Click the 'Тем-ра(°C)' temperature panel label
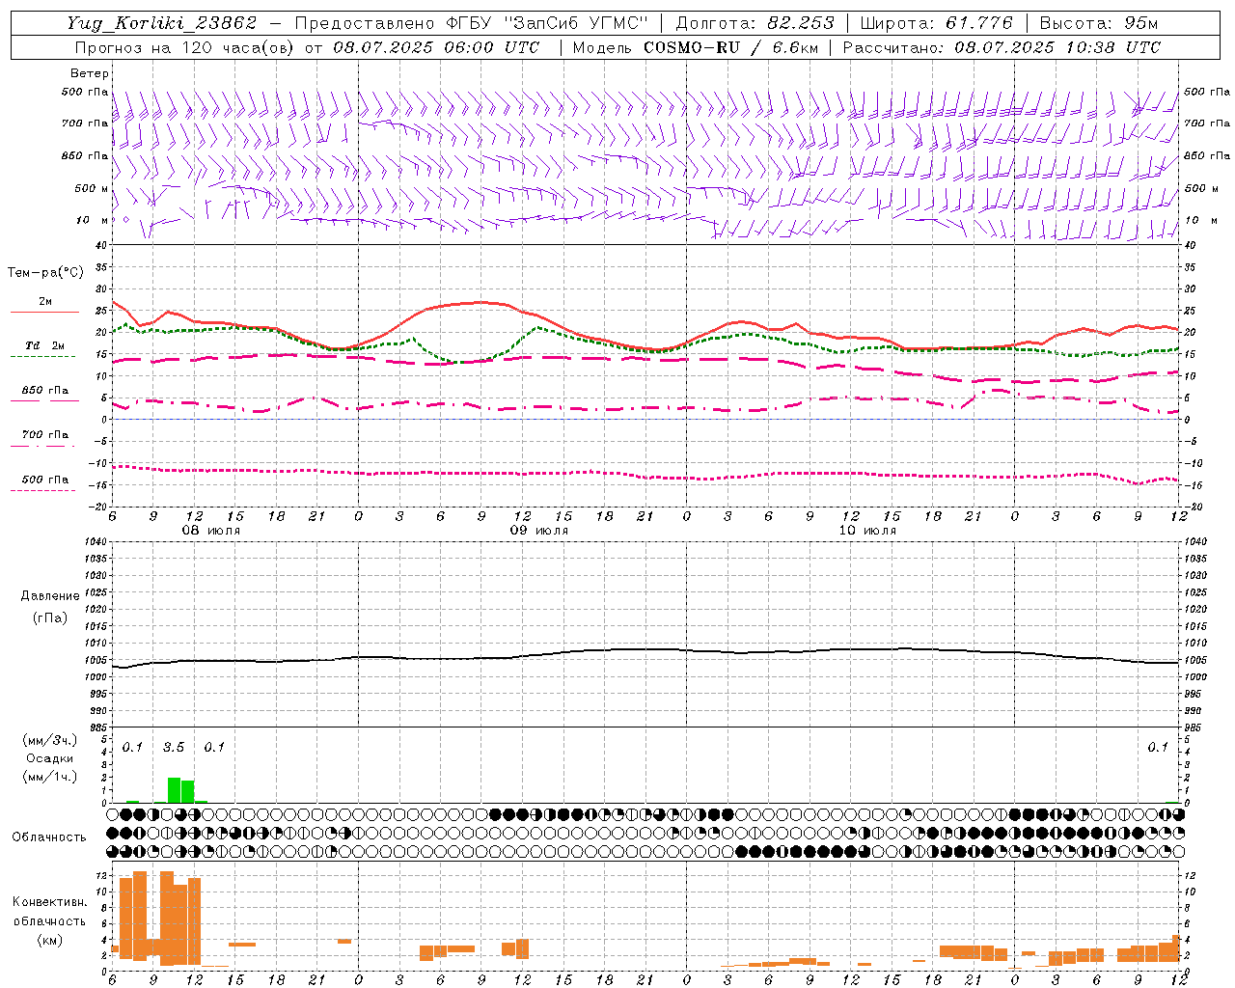Screen dimensions: 1235x988 click(45, 273)
